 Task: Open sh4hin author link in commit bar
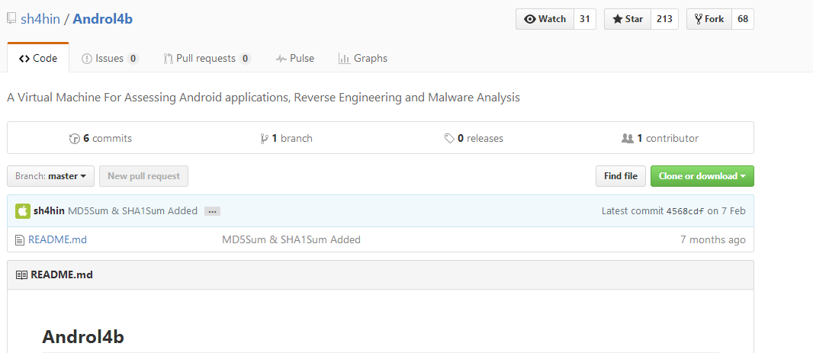[x=49, y=211]
